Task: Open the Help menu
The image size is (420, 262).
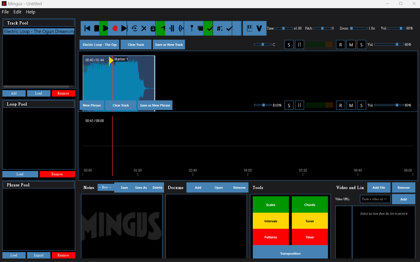Action: pyautogui.click(x=31, y=12)
